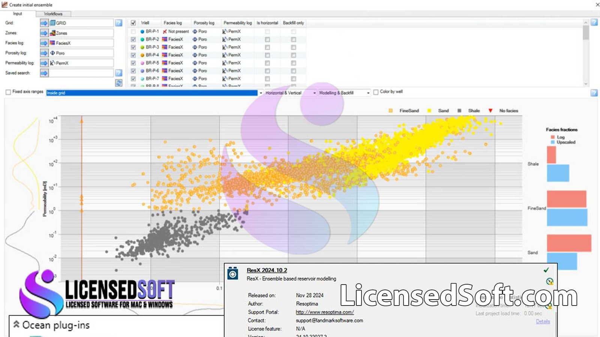Click the green FineSand legend color swatch
This screenshot has width=600, height=337.
click(x=390, y=111)
